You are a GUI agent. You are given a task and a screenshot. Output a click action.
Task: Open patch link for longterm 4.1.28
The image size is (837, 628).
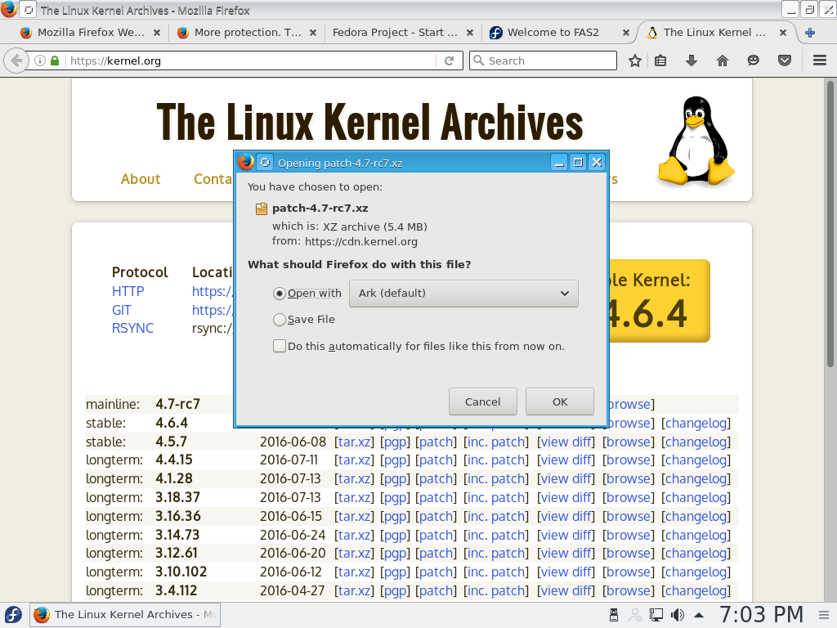[x=436, y=479]
